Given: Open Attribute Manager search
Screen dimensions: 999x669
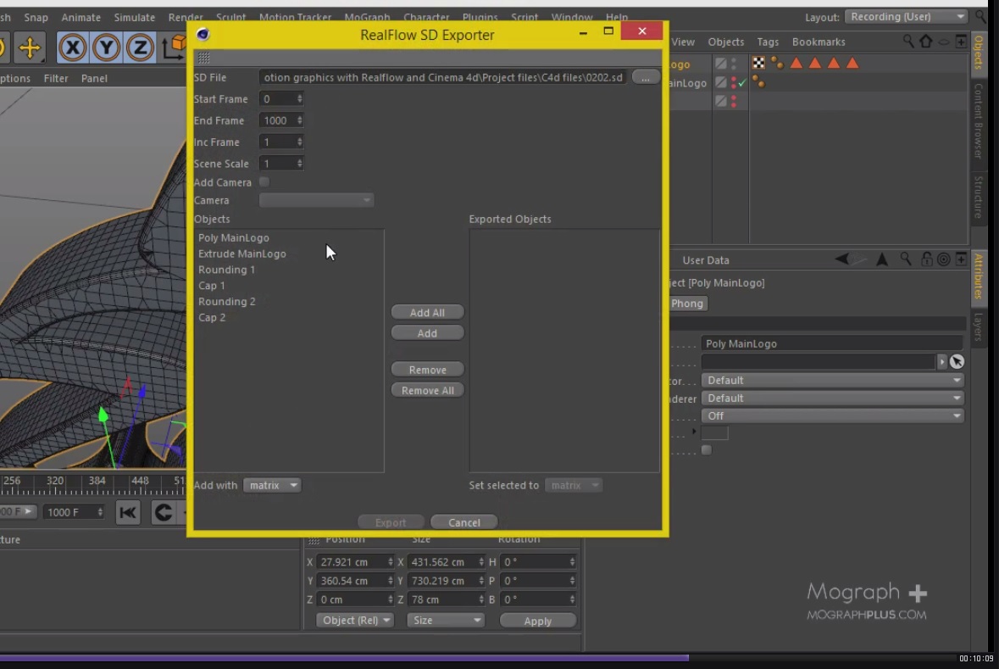Looking at the screenshot, I should [905, 259].
